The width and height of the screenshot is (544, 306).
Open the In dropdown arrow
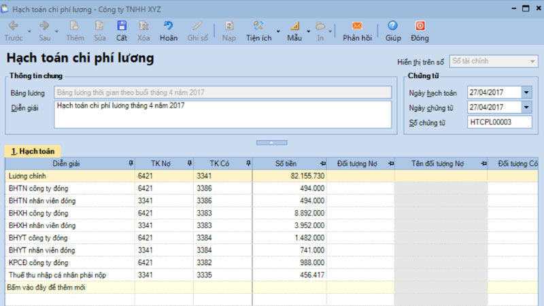click(x=330, y=31)
